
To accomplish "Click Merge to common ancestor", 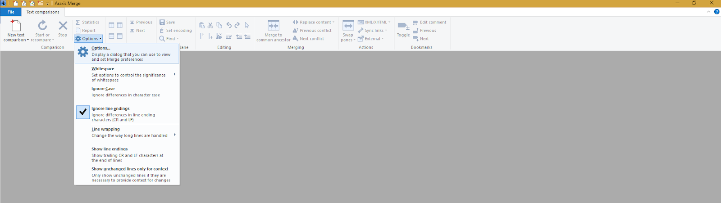I will (x=274, y=31).
